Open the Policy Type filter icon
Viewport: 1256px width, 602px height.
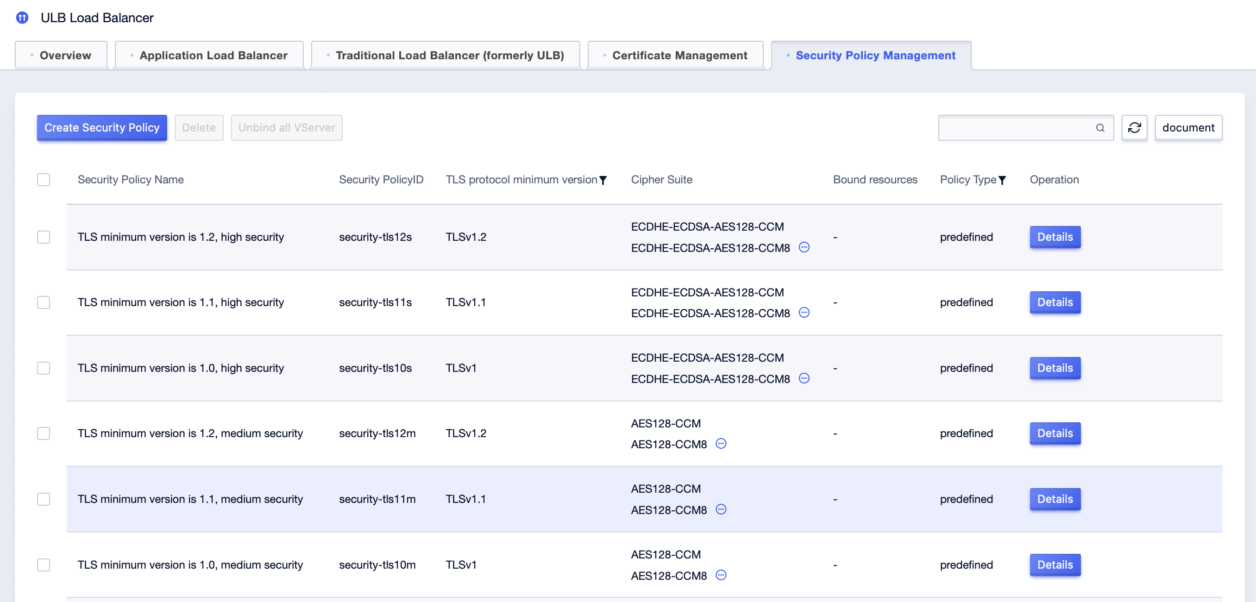[1002, 180]
